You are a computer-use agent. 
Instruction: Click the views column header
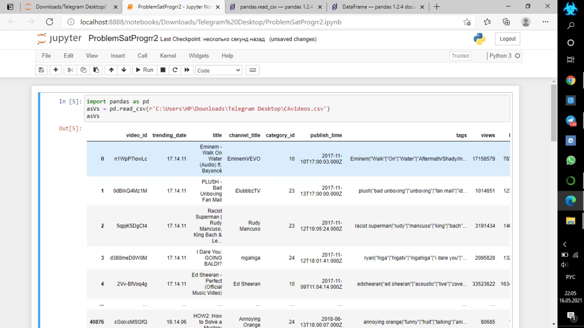488,135
